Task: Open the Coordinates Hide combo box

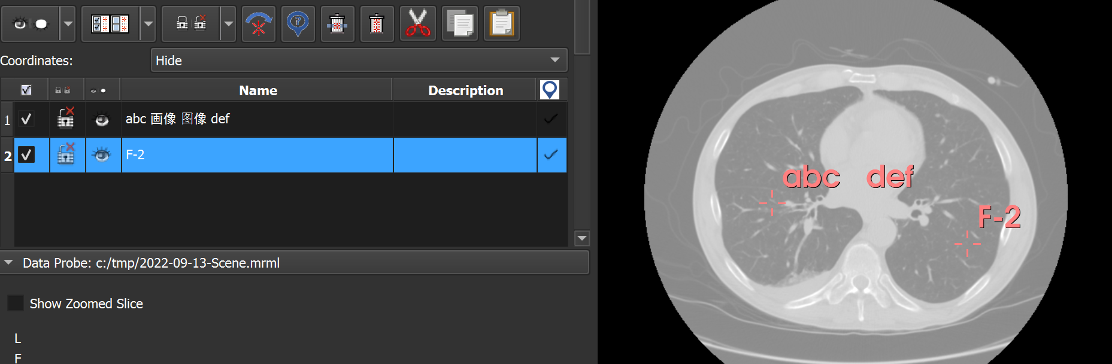Action: click(x=359, y=60)
